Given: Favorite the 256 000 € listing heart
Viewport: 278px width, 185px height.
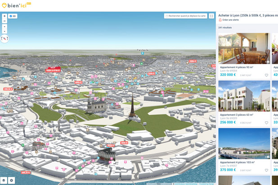Looking at the screenshot, I should click(x=266, y=123).
